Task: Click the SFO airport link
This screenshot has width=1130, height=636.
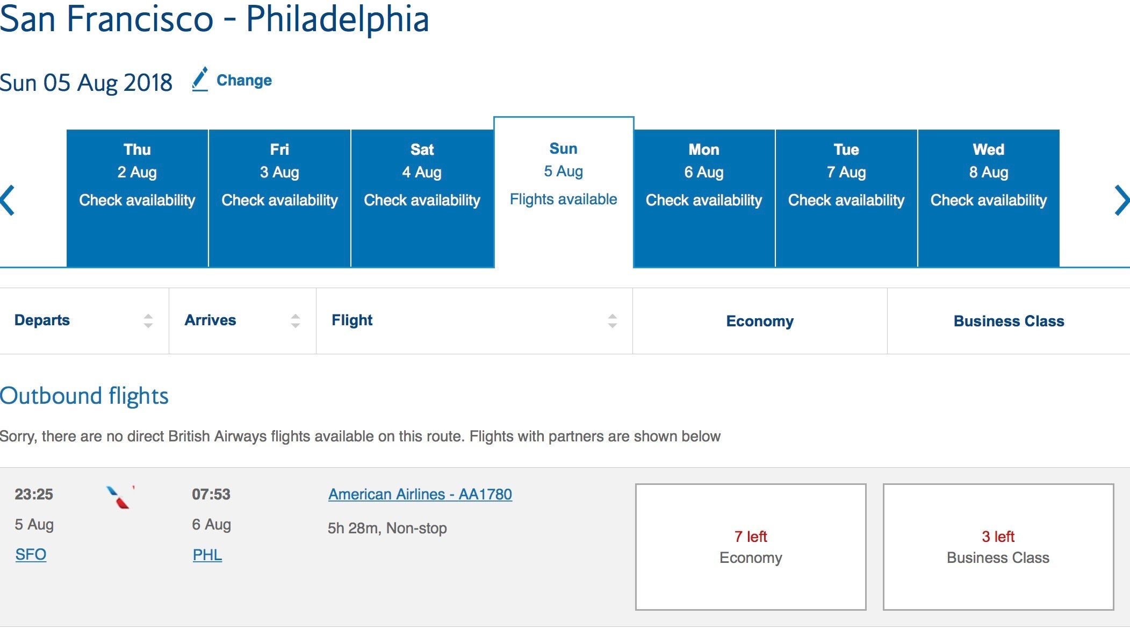Action: click(31, 554)
